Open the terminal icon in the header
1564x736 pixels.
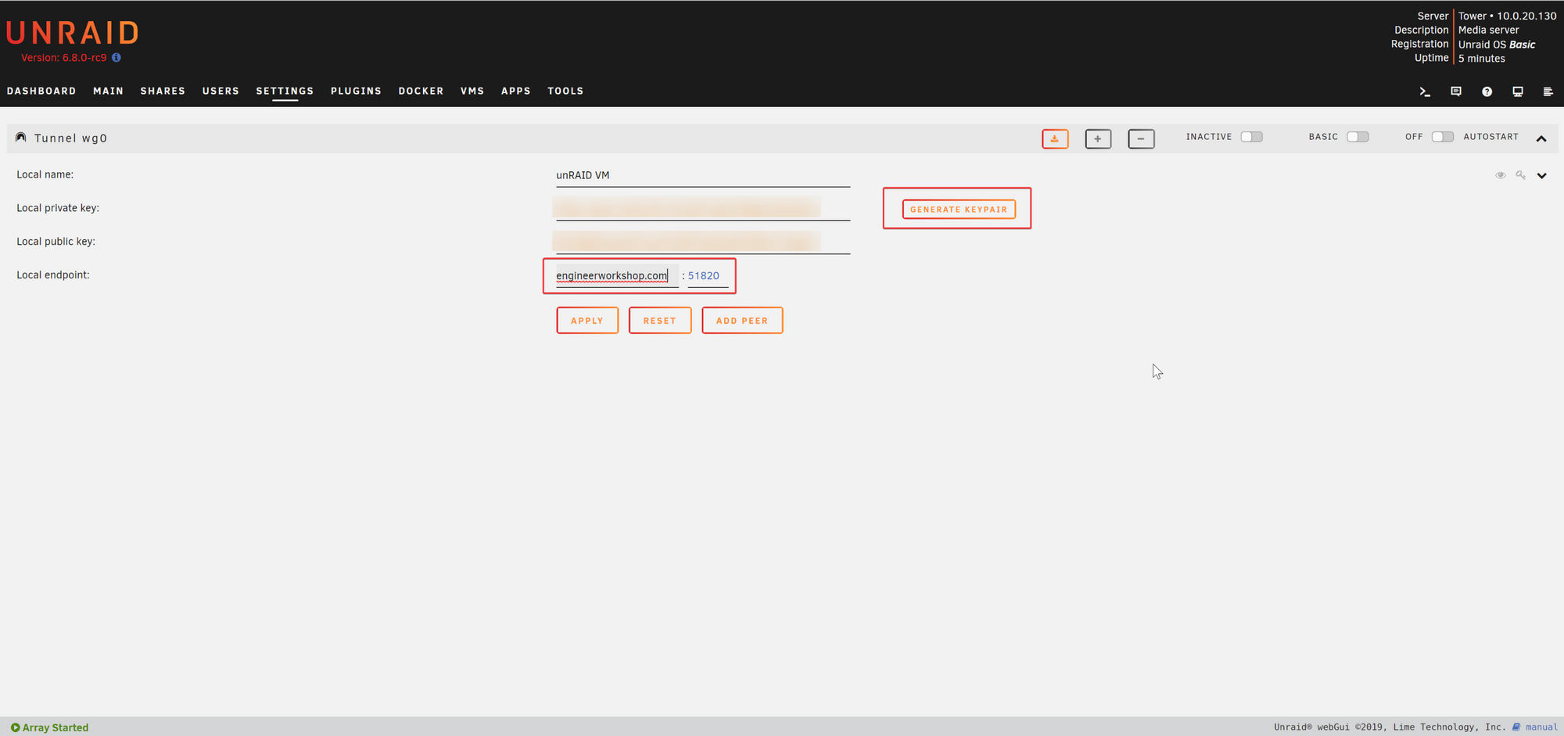(x=1425, y=92)
